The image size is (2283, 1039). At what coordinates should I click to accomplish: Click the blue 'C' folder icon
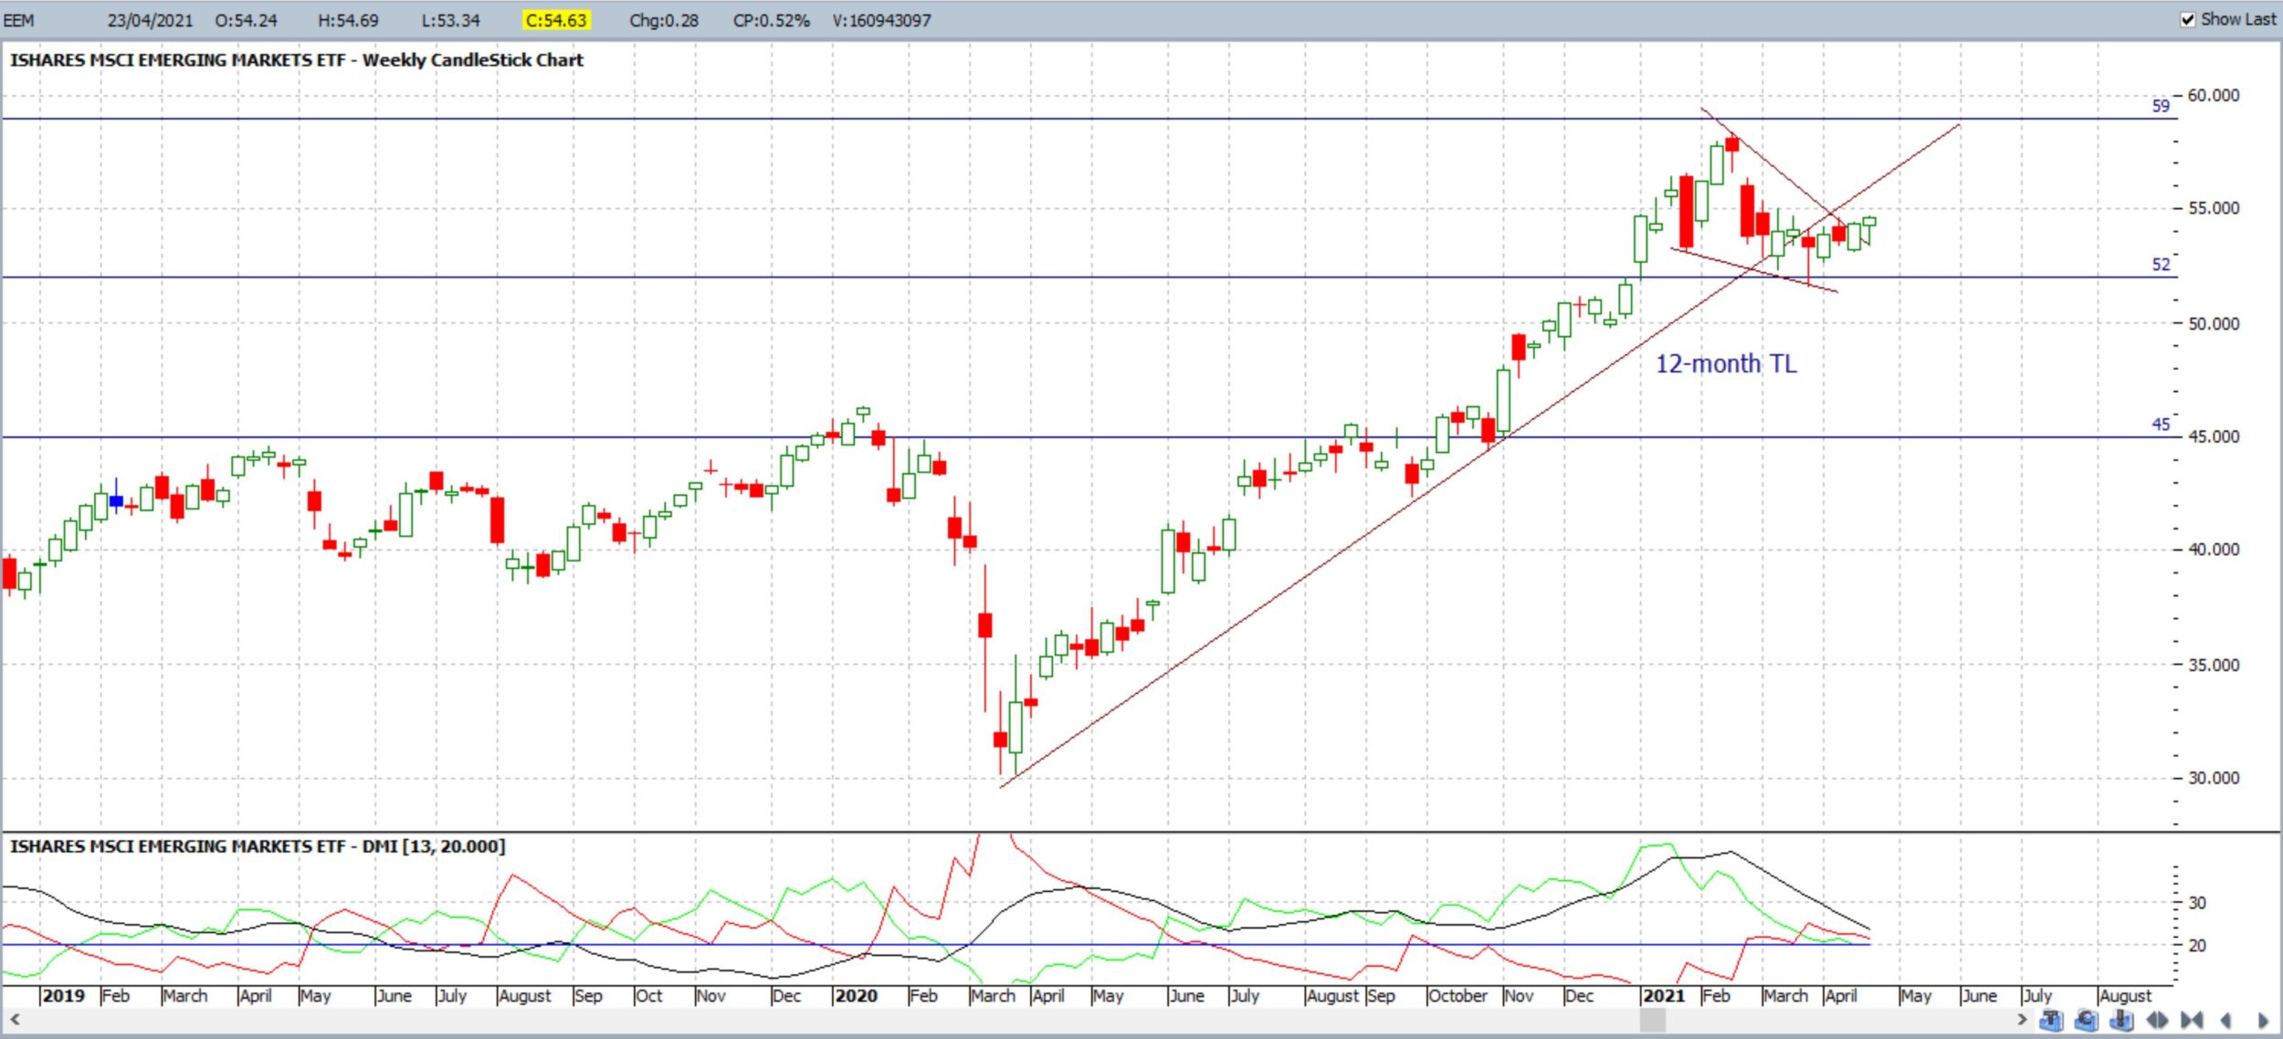pyautogui.click(x=2086, y=1020)
